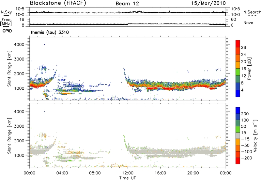
Task: Click the Blackstone (fitACF) plot title
Action: pyautogui.click(x=58, y=3)
